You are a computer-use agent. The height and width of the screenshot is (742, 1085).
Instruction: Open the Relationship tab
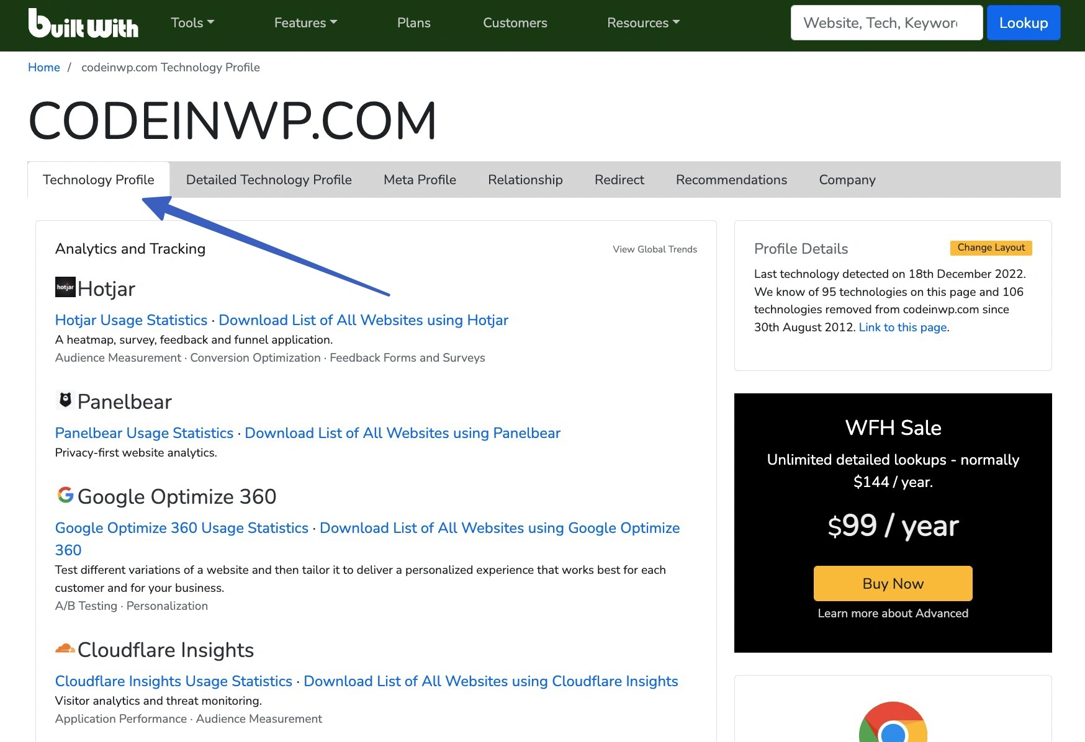[525, 180]
